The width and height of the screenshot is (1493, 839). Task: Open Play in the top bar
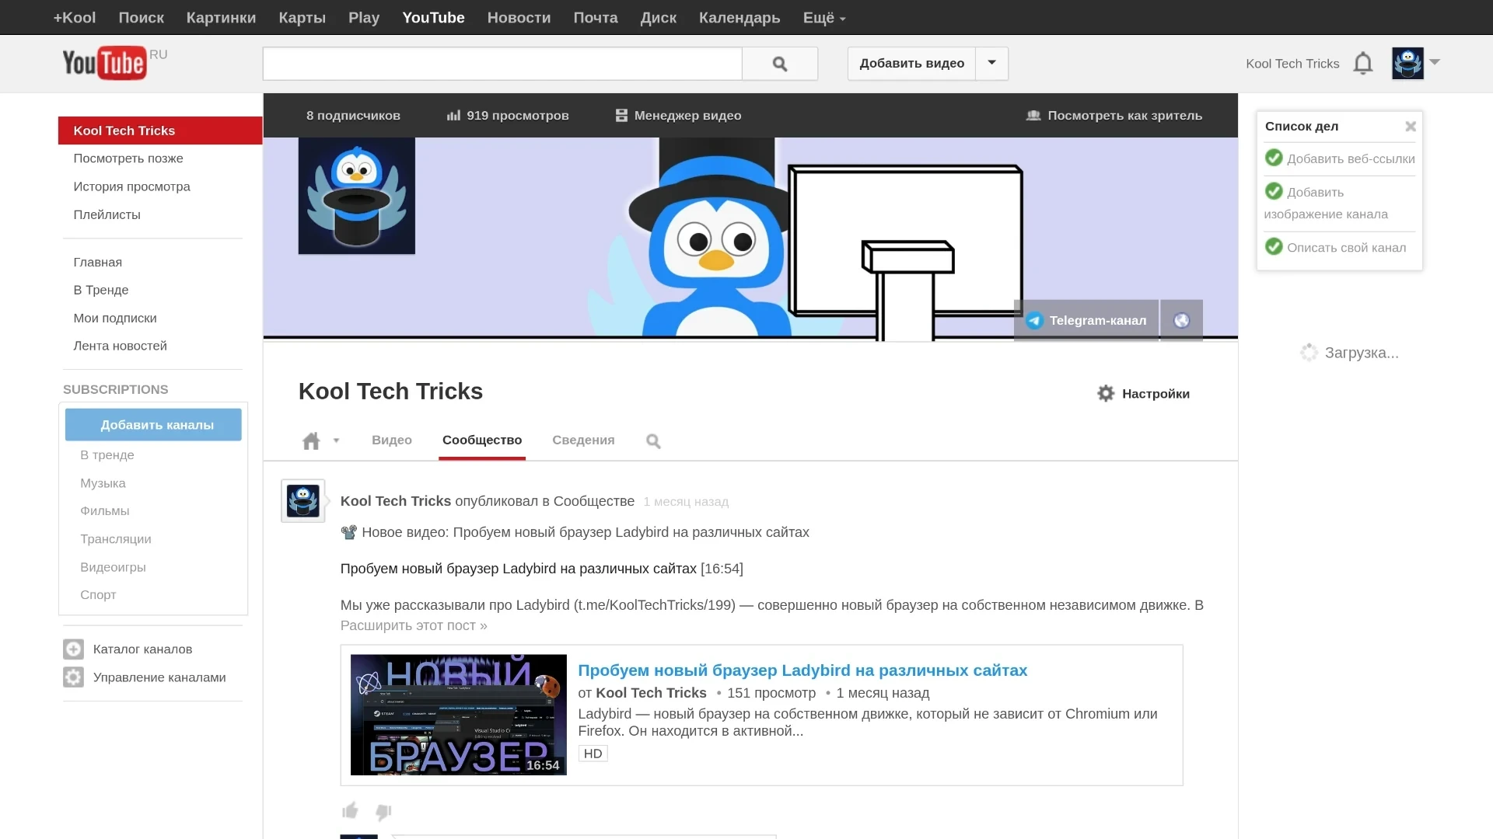click(364, 17)
